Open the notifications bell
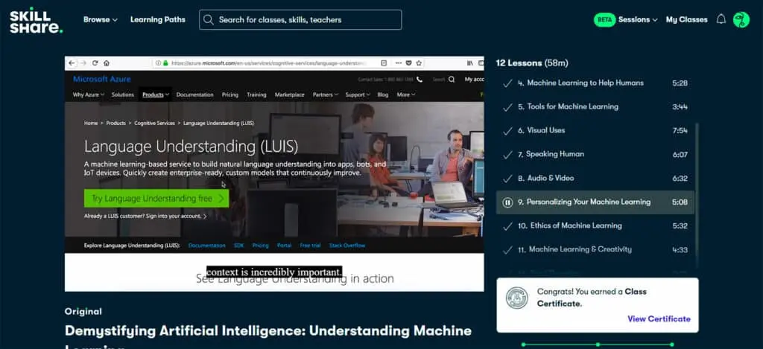763x349 pixels. point(721,19)
